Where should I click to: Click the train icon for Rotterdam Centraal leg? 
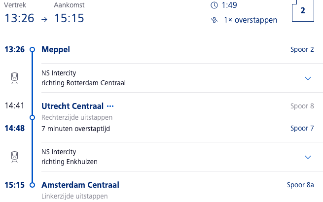(14, 78)
